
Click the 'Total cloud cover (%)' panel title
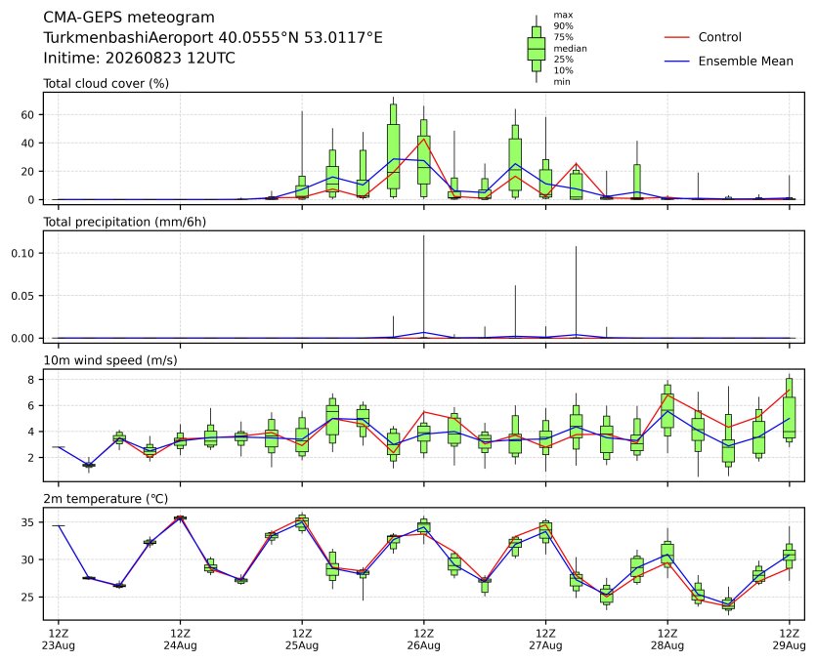point(106,83)
